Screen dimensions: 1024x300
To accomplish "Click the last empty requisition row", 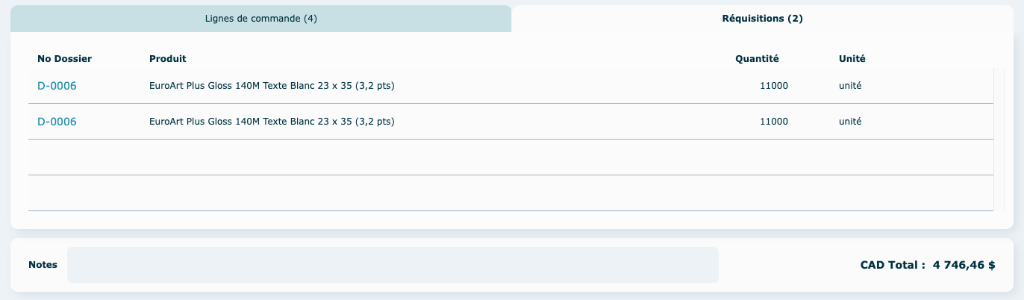I will click(x=511, y=193).
